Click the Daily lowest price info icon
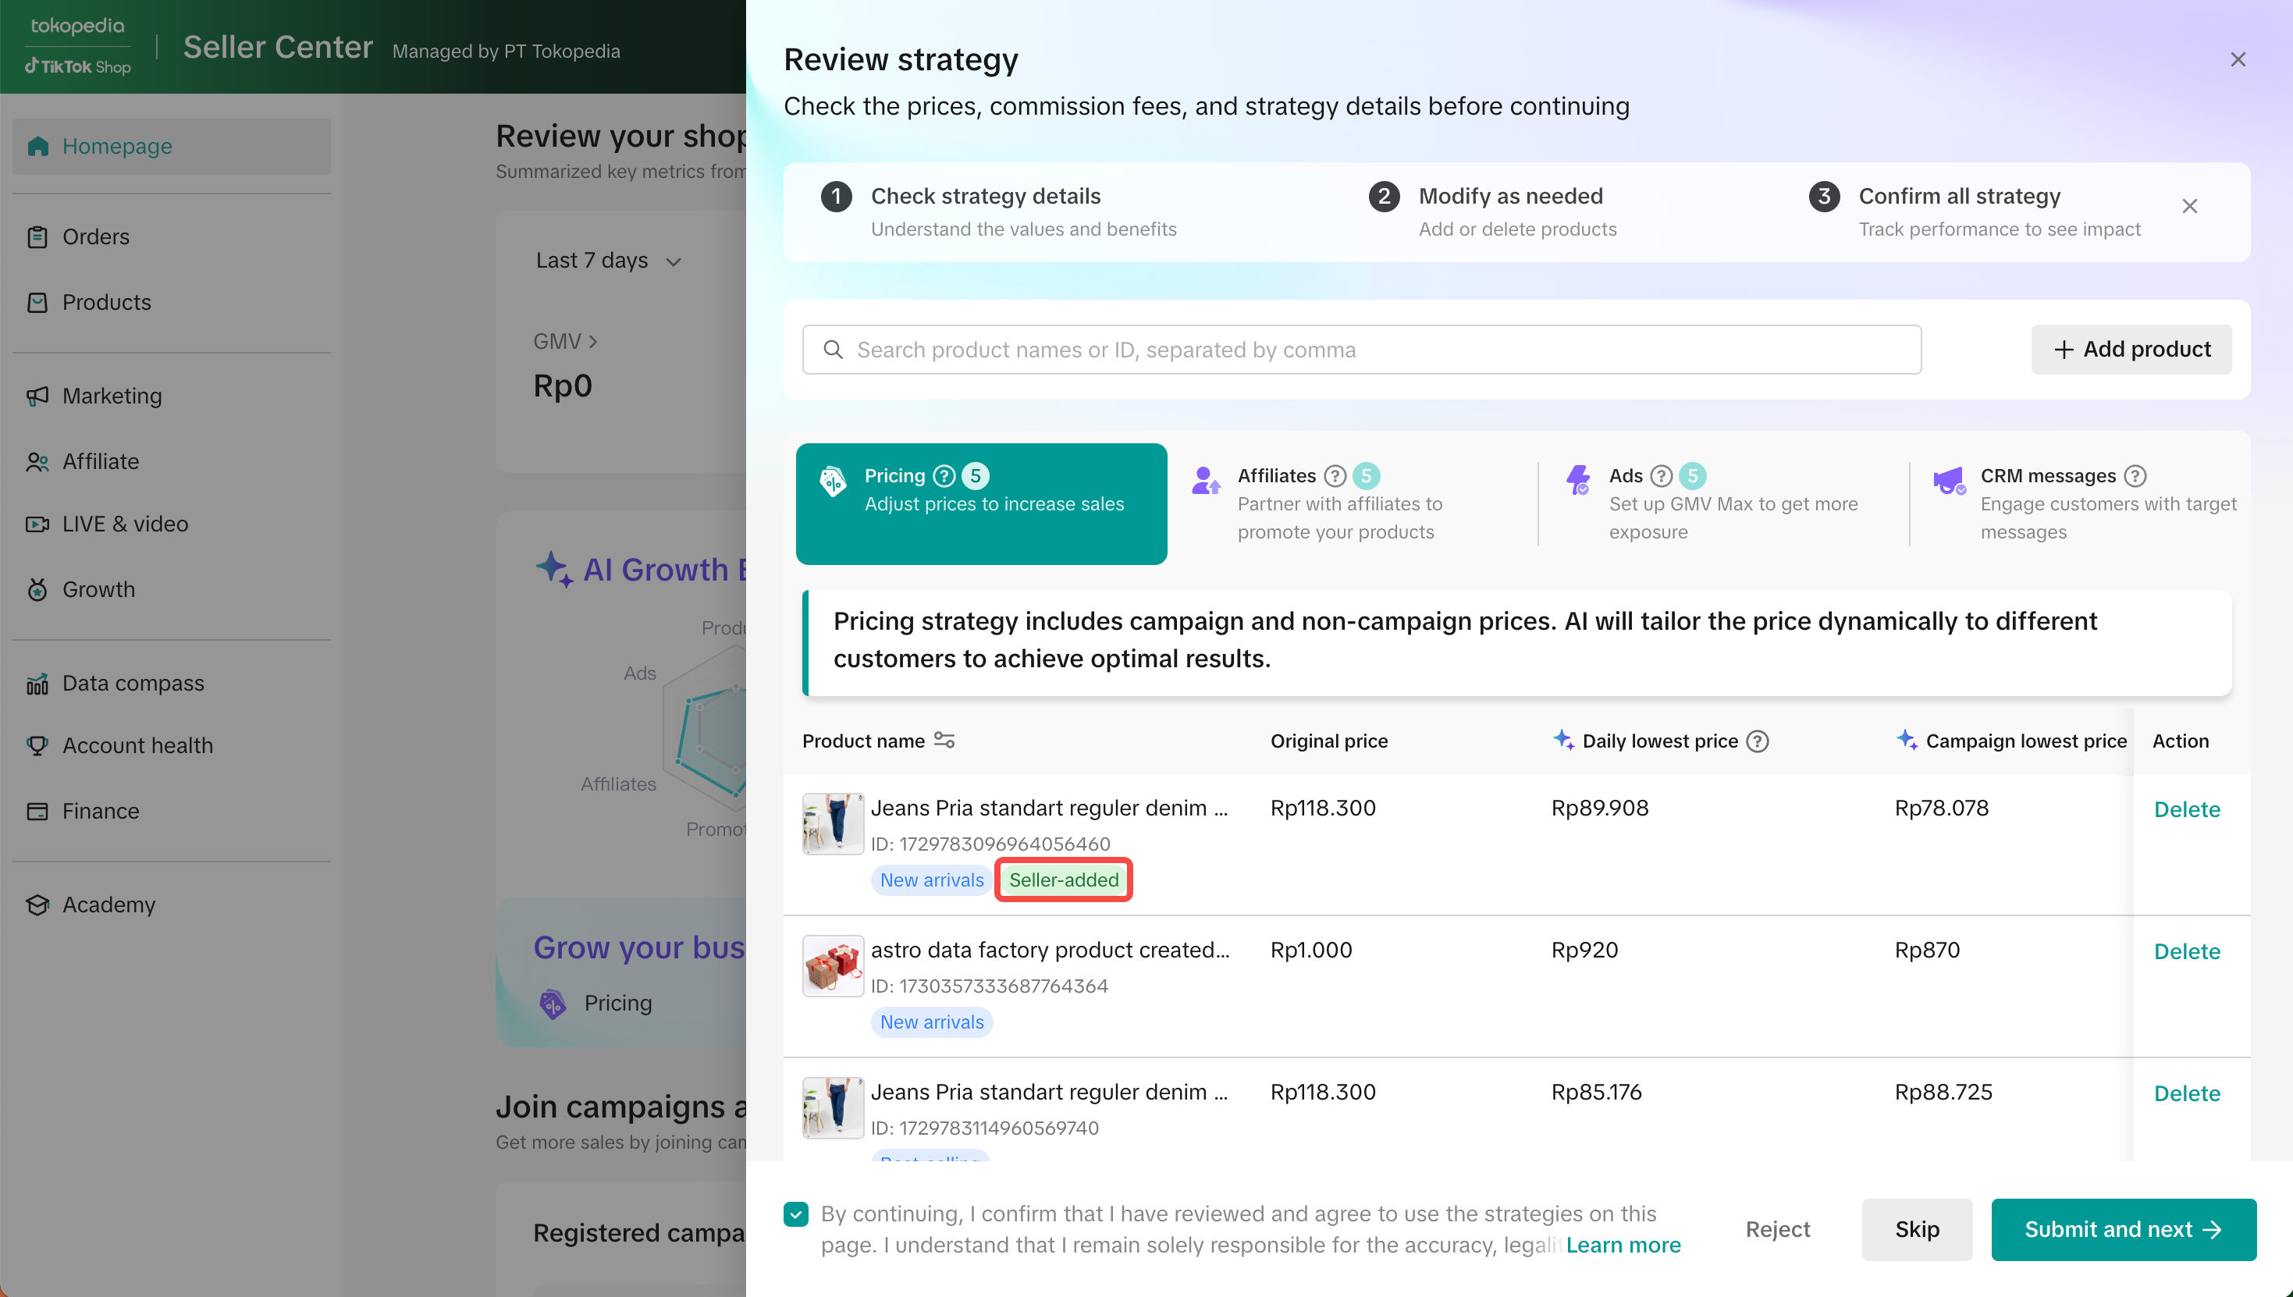 (1758, 741)
